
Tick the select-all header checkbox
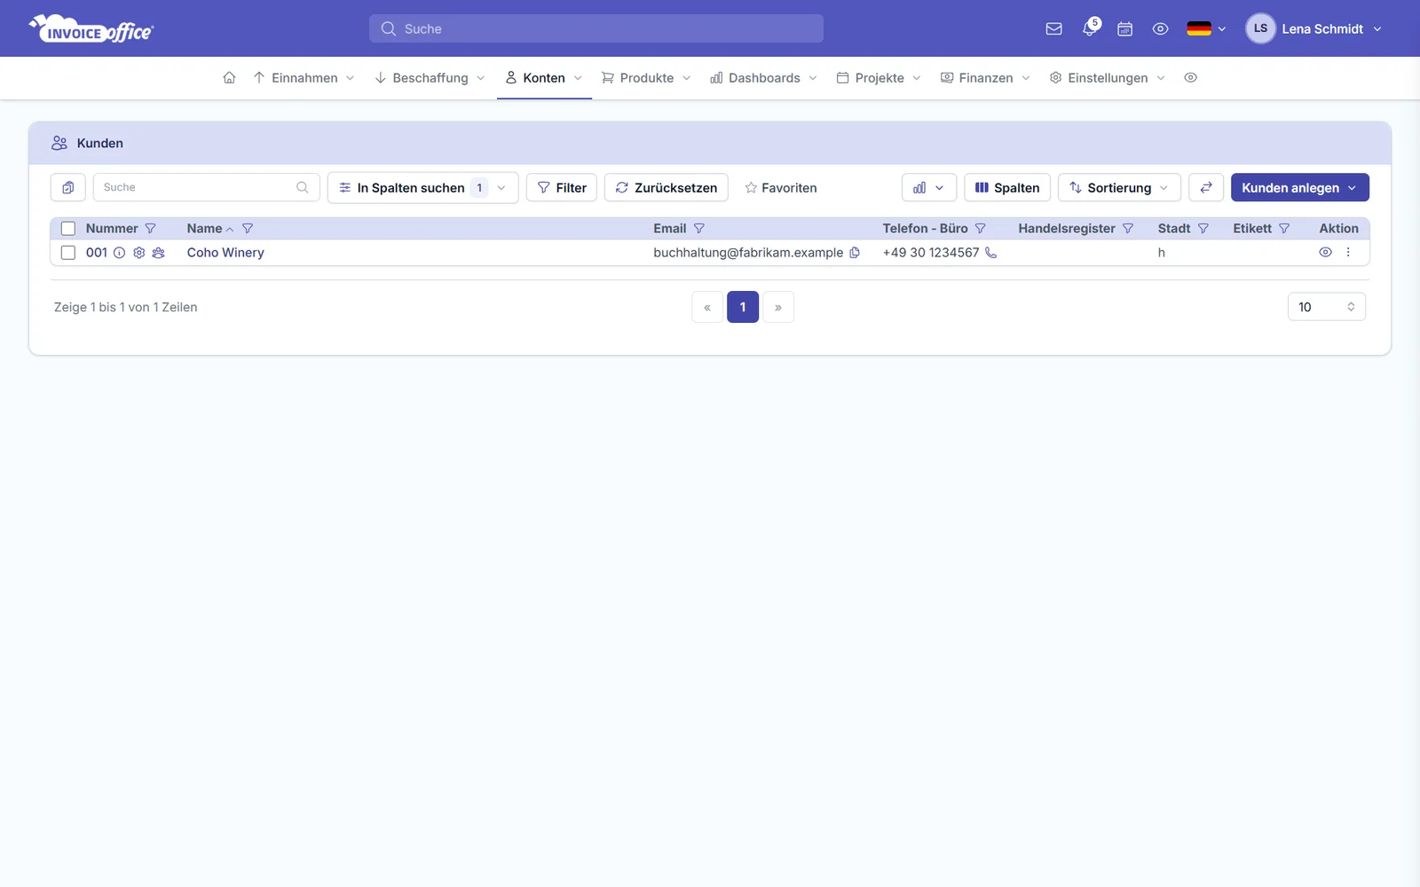click(x=68, y=229)
